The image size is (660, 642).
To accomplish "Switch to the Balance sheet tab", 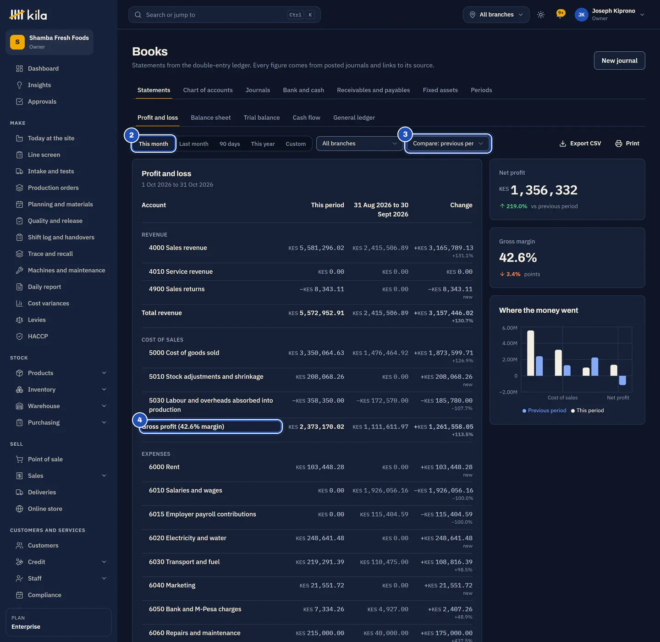I will (211, 117).
